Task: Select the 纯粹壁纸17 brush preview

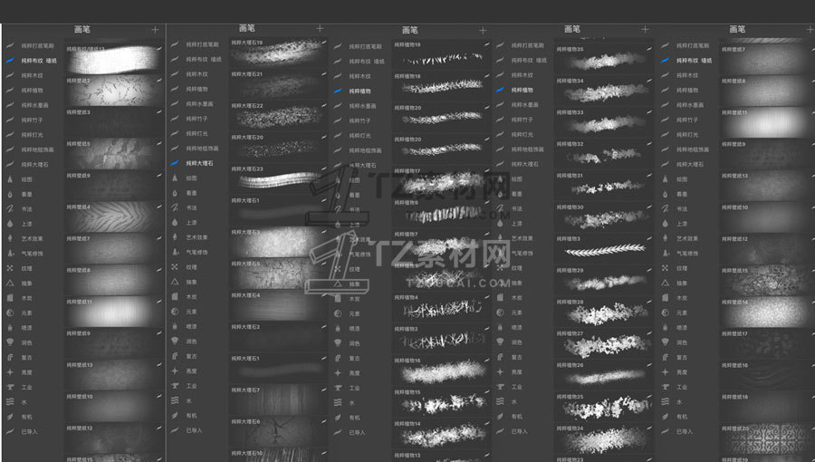Action: [767, 344]
